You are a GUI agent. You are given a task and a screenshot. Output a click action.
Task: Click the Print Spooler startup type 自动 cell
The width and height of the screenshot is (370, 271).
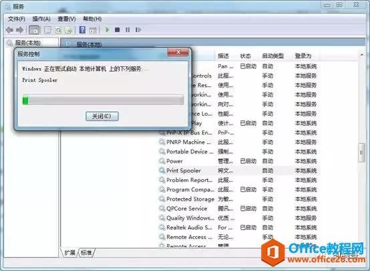[268, 171]
